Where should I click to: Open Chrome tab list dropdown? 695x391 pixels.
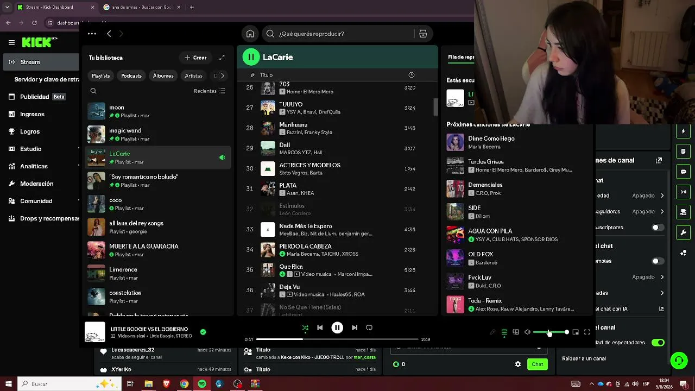coord(7,7)
